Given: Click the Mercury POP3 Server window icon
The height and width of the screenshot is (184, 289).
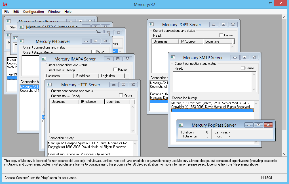Looking at the screenshot, I should [152, 24].
